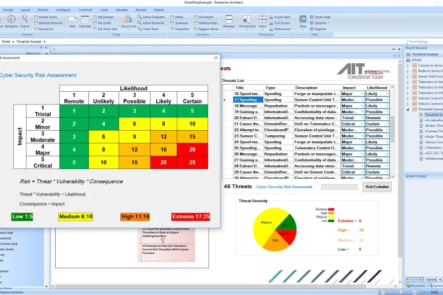The width and height of the screenshot is (443, 295).
Task: Switch to the Configure ribbon tab
Action: point(63,10)
